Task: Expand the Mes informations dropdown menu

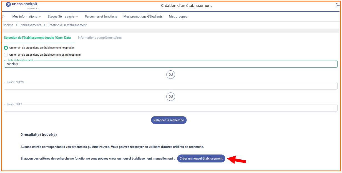Action: pos(26,17)
